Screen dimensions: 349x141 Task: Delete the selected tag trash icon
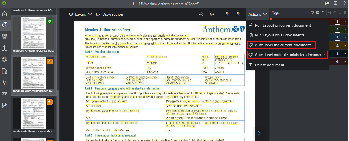click(x=345, y=13)
